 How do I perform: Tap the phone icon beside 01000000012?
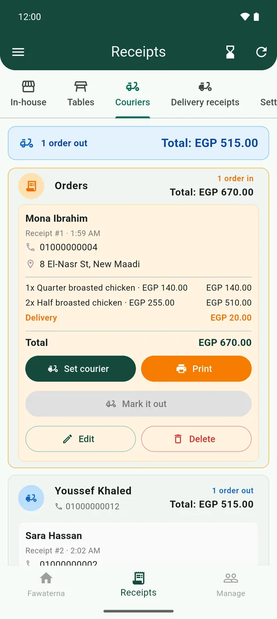click(59, 507)
